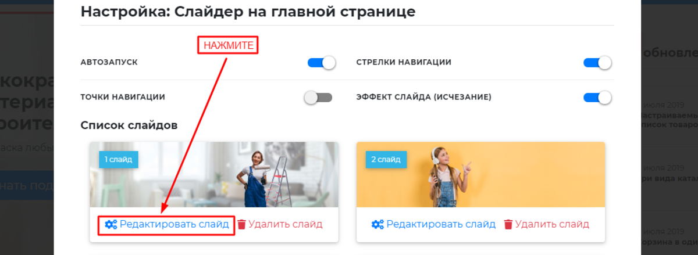Click the ТОЧКИ НАВИГАЦИИ setting label

click(x=123, y=97)
